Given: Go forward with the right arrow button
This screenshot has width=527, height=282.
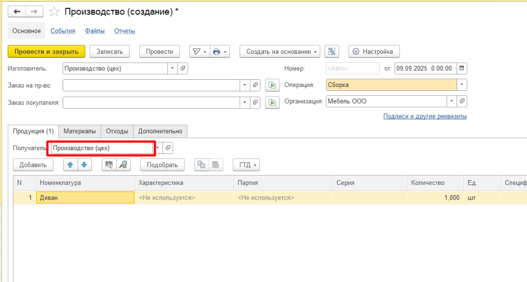Looking at the screenshot, I should (34, 12).
